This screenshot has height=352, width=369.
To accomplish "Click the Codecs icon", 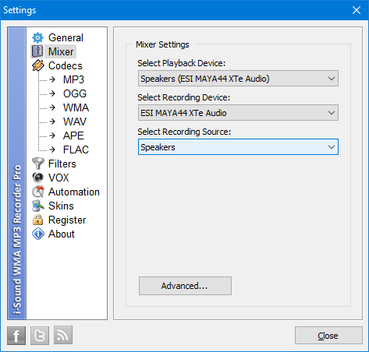I will pyautogui.click(x=38, y=65).
